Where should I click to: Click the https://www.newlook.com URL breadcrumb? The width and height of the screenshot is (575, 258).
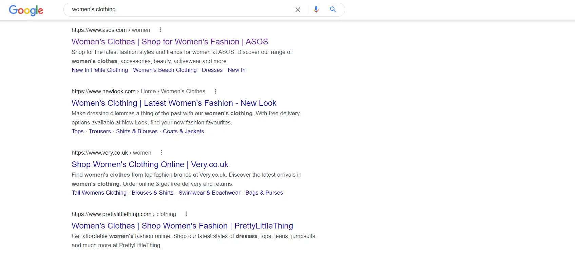(x=138, y=91)
